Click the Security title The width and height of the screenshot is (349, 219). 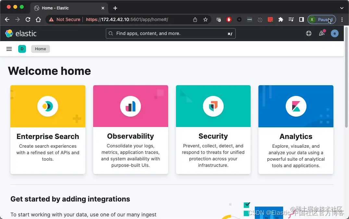(x=213, y=136)
